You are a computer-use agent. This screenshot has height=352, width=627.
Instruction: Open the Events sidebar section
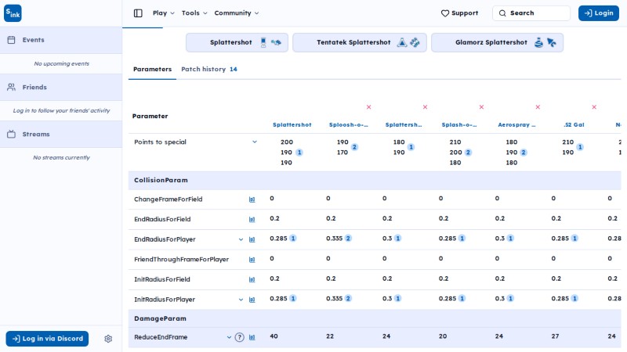coord(61,40)
